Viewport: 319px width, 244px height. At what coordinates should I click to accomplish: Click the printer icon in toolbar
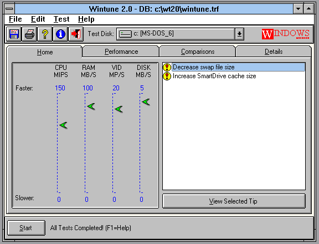point(29,34)
